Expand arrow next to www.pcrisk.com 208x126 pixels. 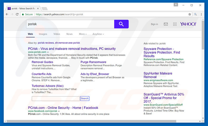(x=48, y=52)
